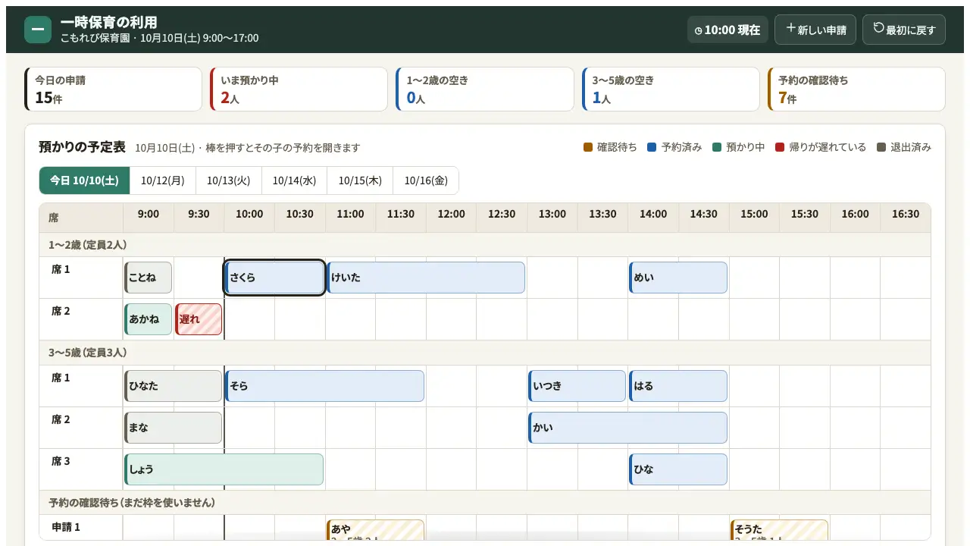The width and height of the screenshot is (970, 546).
Task: Open the 10/15(木) day tab
Action: point(360,180)
